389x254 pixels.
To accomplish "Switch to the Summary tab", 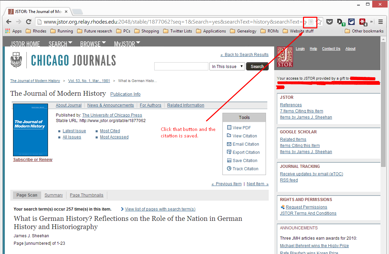I will (53, 195).
